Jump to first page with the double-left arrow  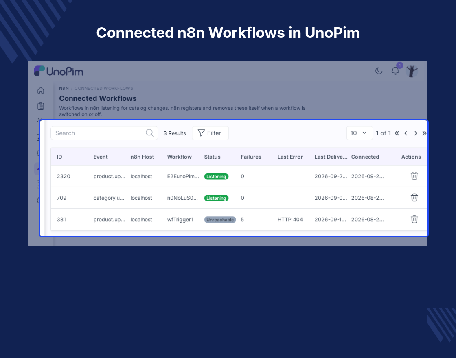397,133
